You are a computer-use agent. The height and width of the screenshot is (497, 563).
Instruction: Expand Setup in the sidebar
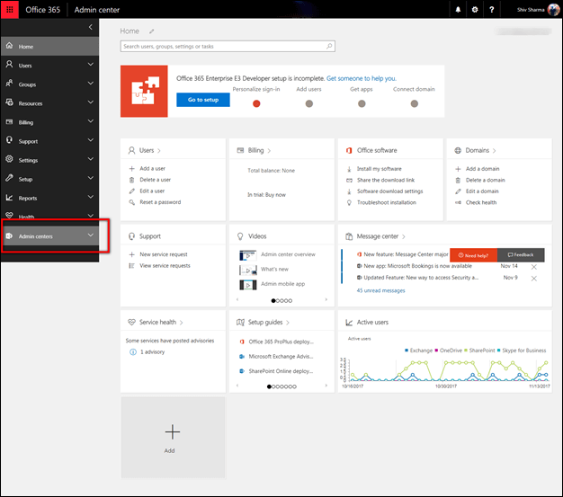click(91, 178)
